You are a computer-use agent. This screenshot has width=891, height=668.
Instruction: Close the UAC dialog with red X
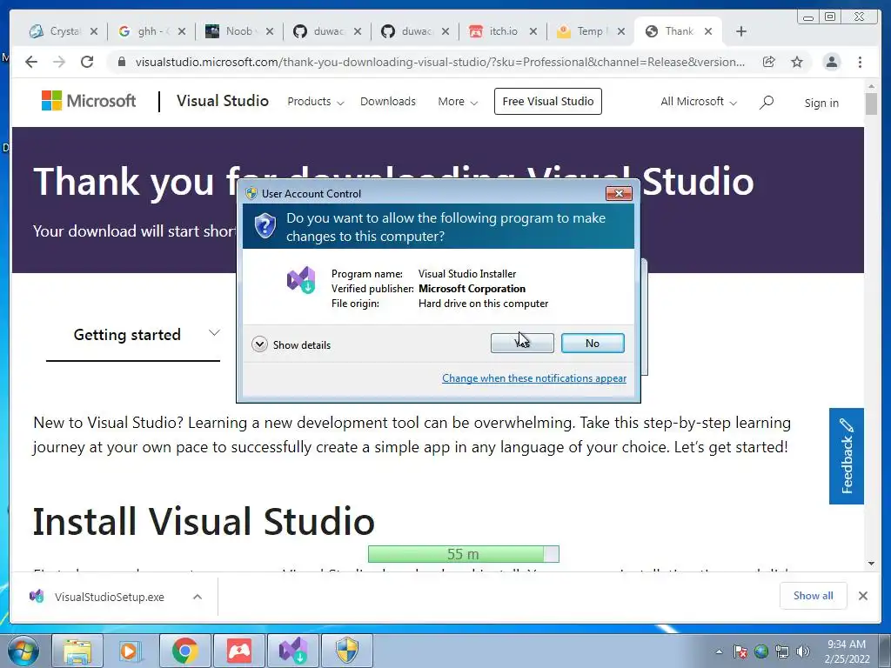(x=619, y=194)
